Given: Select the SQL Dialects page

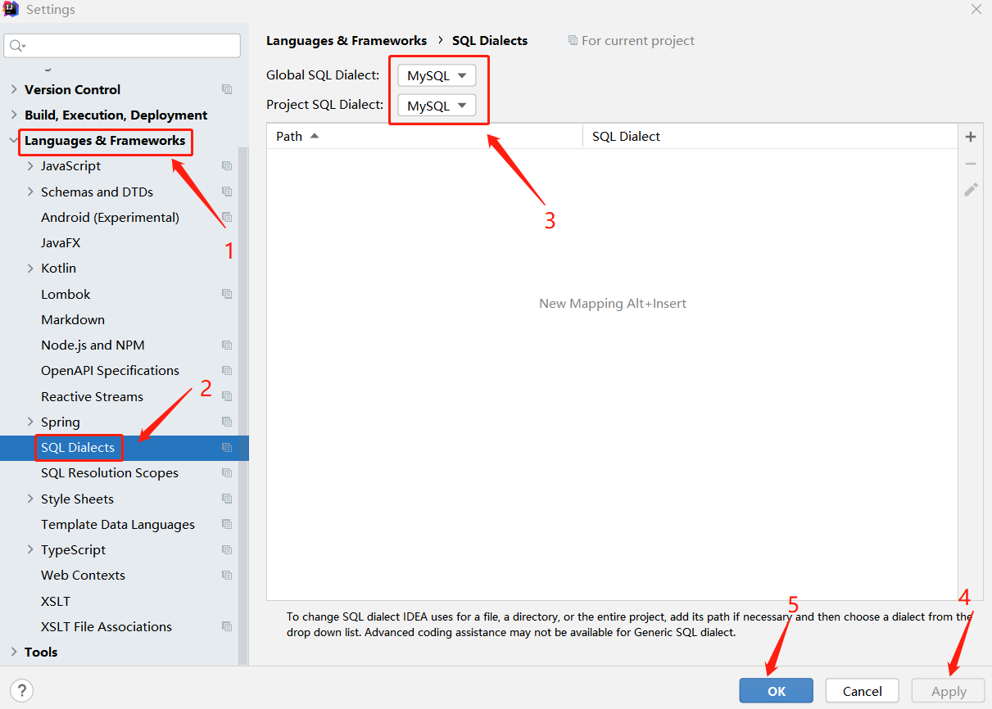Looking at the screenshot, I should [x=78, y=448].
